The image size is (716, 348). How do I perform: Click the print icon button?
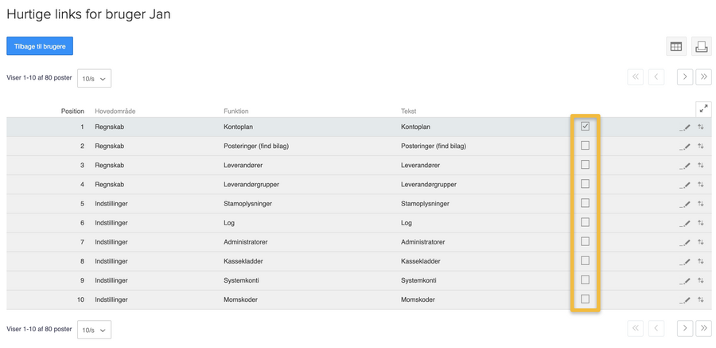pos(701,46)
